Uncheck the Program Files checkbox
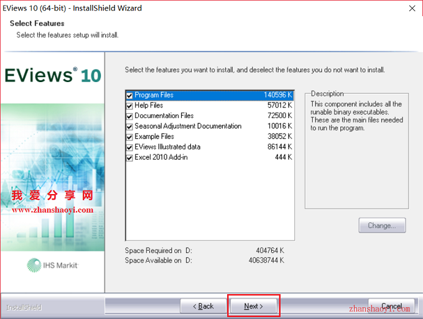This screenshot has width=423, height=319. click(129, 96)
